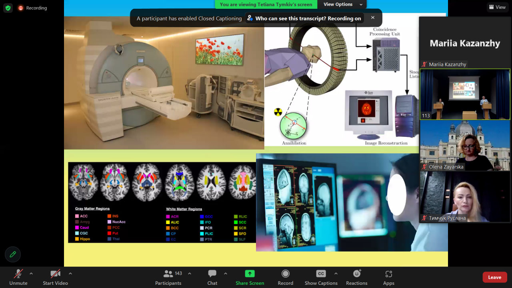The image size is (512, 288).
Task: Click the "PLIC" legend label
Action: (x=209, y=234)
